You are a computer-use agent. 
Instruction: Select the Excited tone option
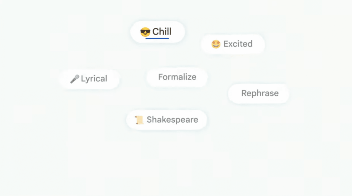[233, 44]
